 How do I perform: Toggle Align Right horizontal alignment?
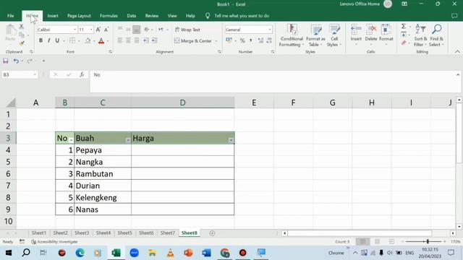[137, 40]
